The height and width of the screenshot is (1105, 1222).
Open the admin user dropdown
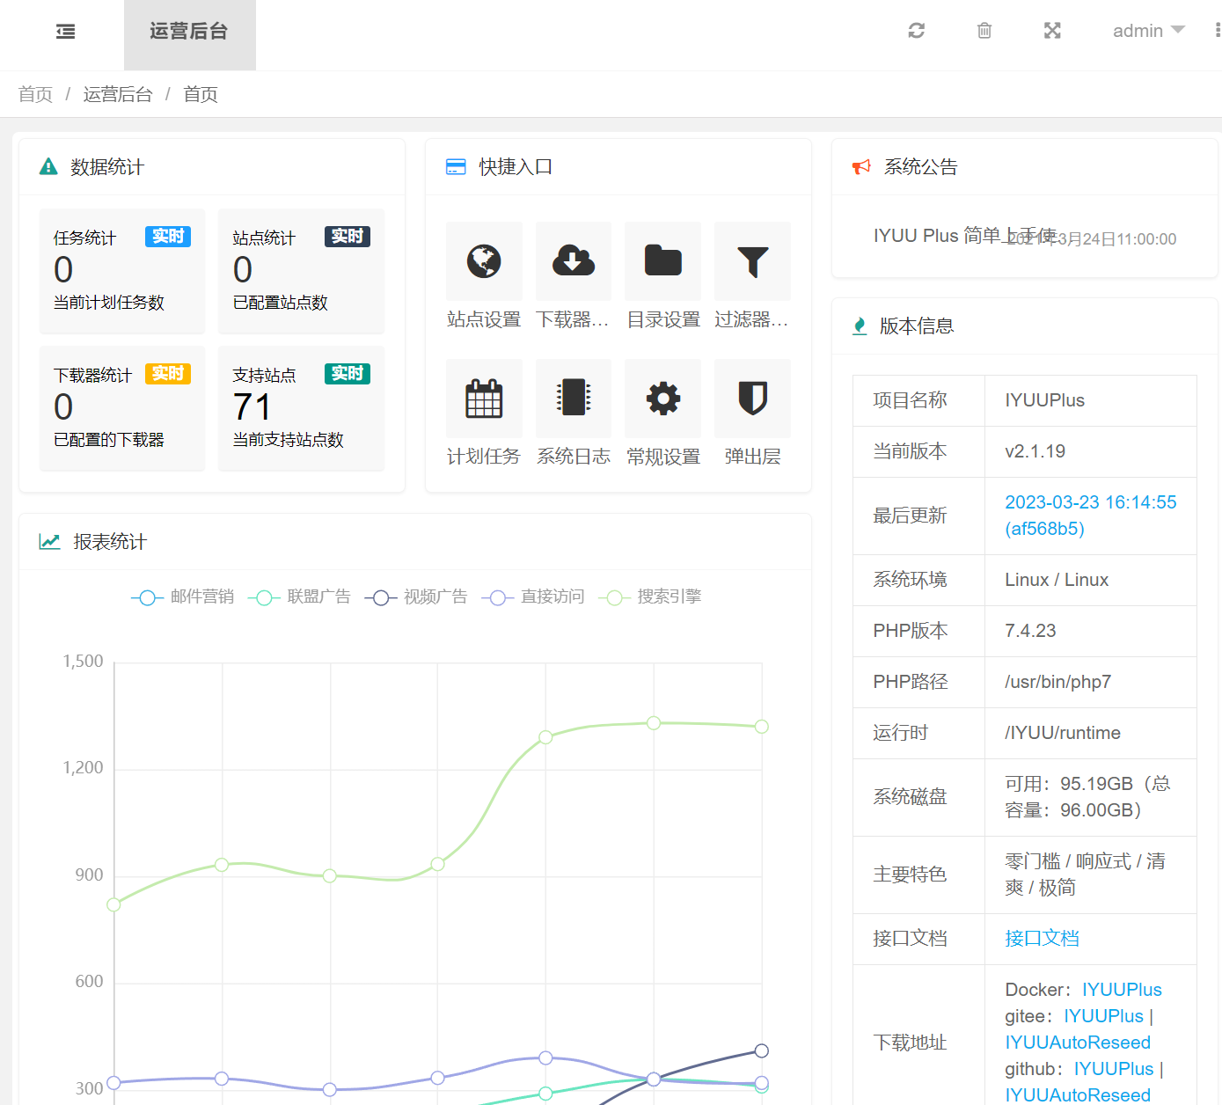tap(1149, 31)
